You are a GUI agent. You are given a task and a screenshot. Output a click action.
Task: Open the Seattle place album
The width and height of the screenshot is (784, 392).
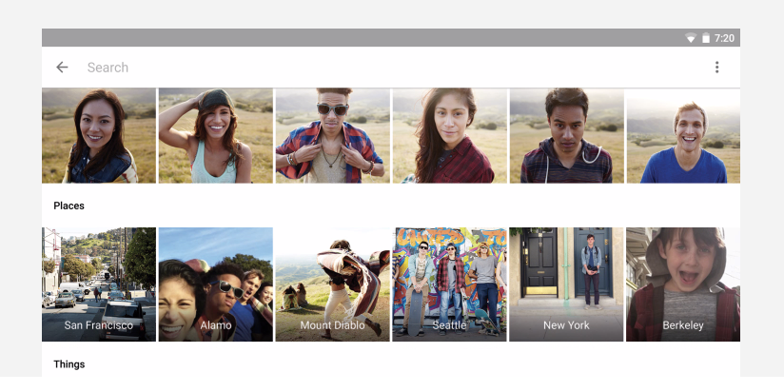449,284
